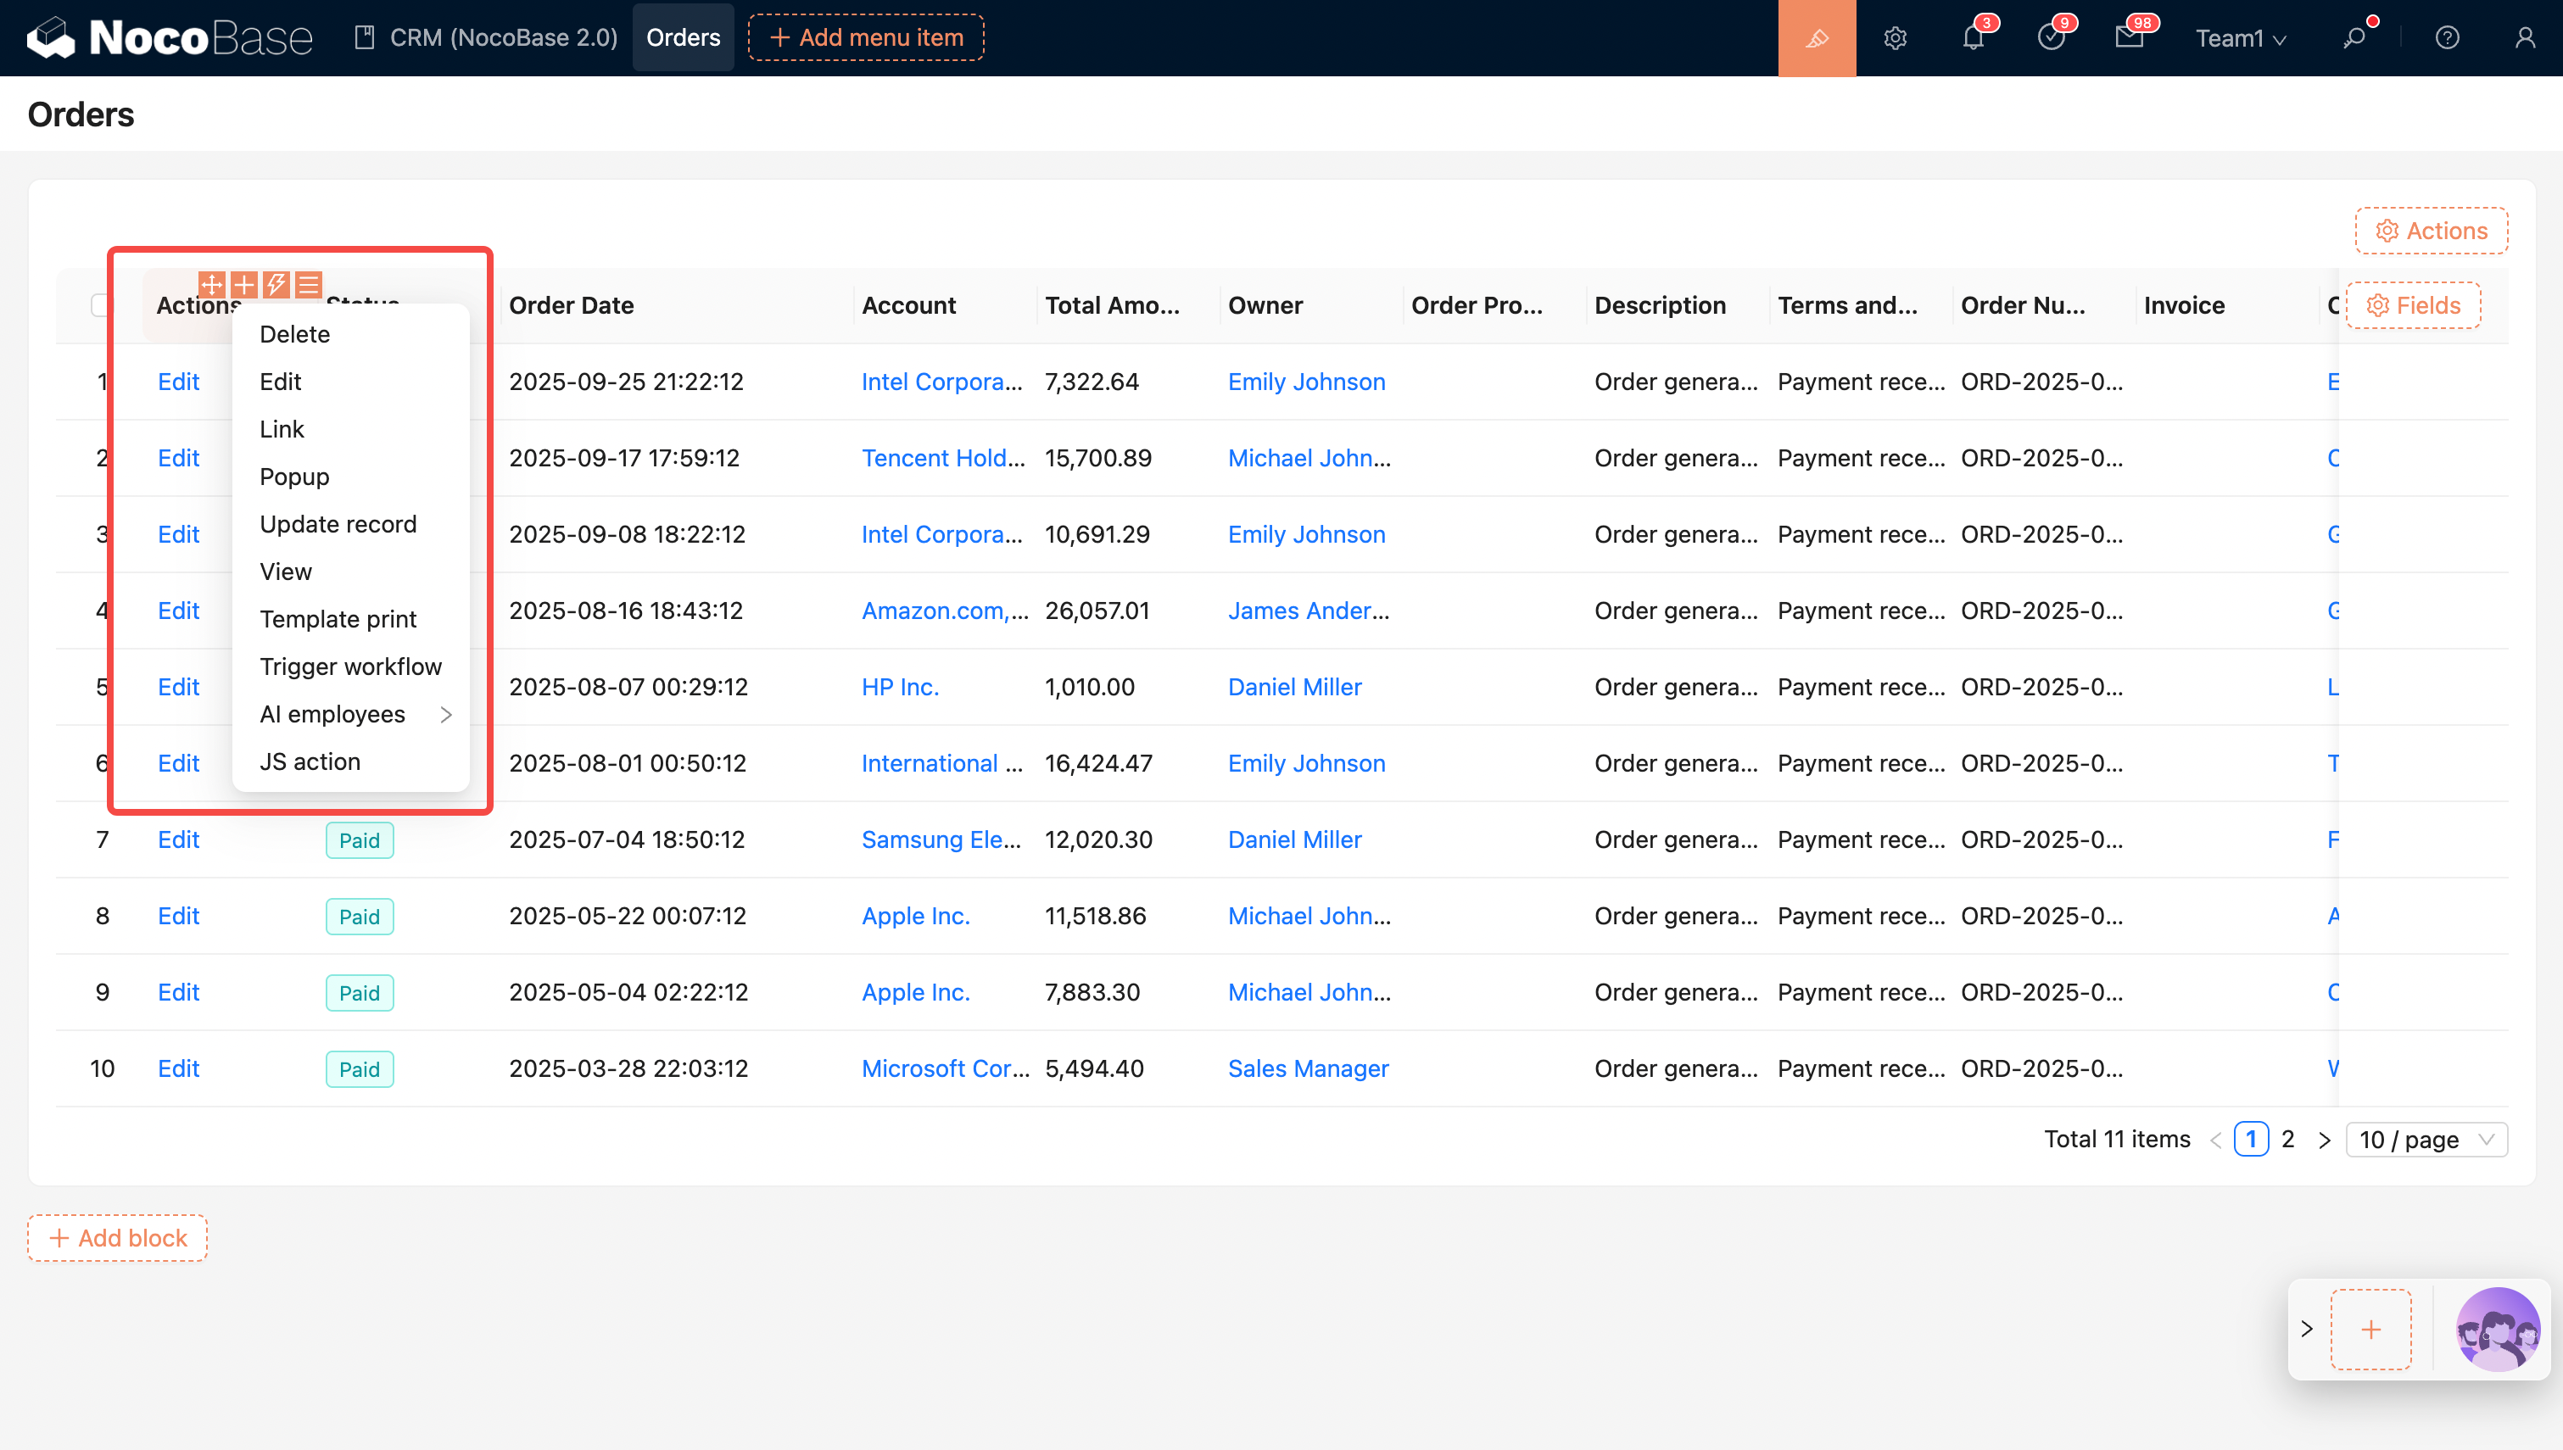
Task: Open the Emily Johnson owner link in row 1
Action: pos(1305,382)
